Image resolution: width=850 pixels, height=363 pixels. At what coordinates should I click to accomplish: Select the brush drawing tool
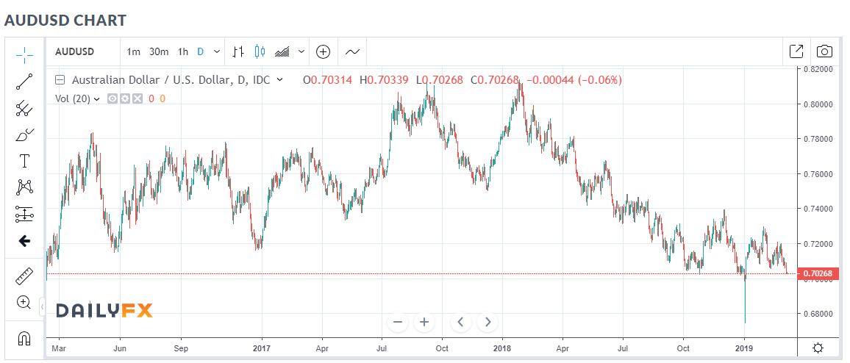coord(24,134)
